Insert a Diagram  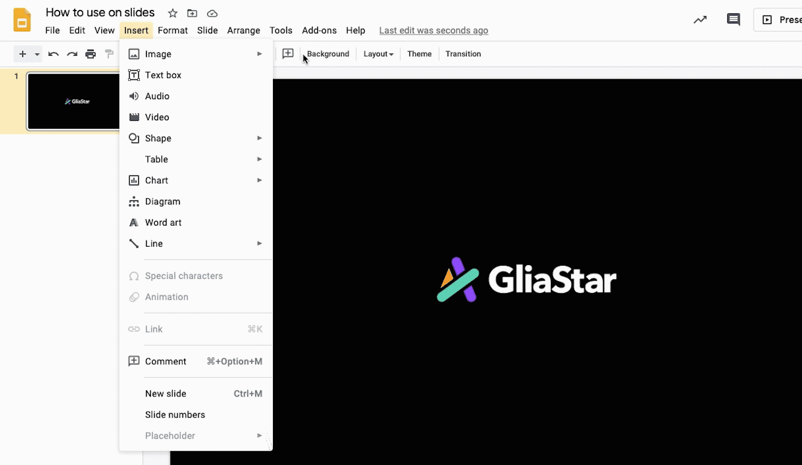tap(196, 202)
